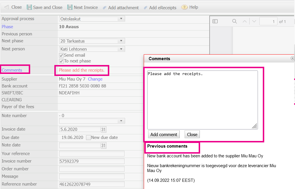Click the Close arrow icon in toolbar
This screenshot has height=189, width=295.
click(x=7, y=7)
